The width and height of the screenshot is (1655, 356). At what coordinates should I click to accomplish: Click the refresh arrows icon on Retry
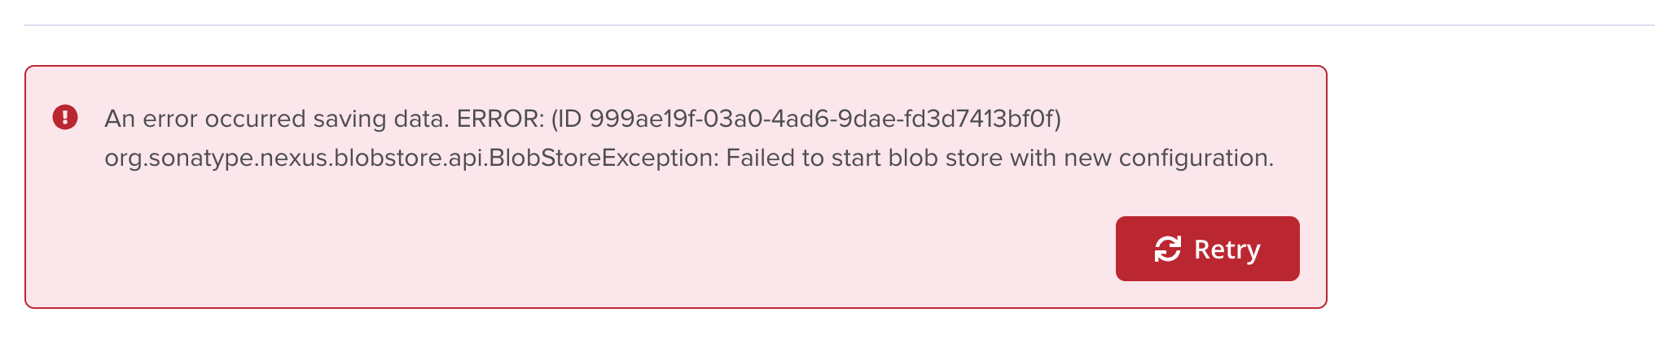(x=1167, y=249)
